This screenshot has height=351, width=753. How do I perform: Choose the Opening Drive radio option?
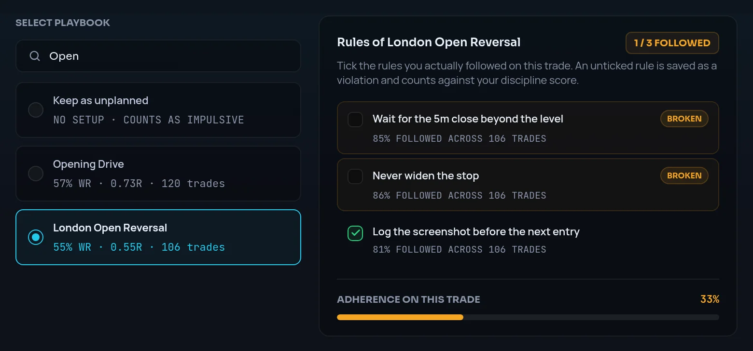36,174
